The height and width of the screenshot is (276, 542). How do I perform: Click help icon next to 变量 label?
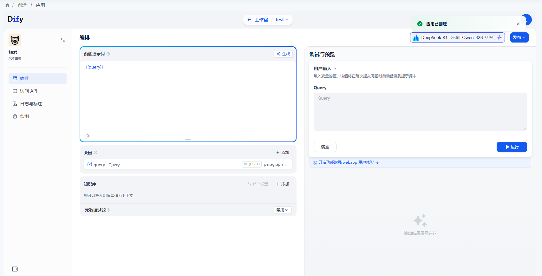pyautogui.click(x=95, y=153)
